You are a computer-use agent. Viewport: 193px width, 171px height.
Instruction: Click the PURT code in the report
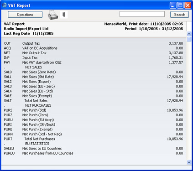pos(8,139)
